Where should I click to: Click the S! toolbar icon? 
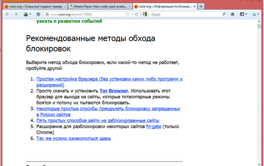(x=38, y=14)
